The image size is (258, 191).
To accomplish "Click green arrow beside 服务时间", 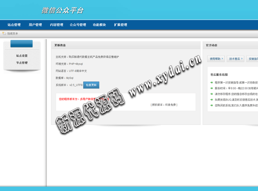I will [212, 88].
